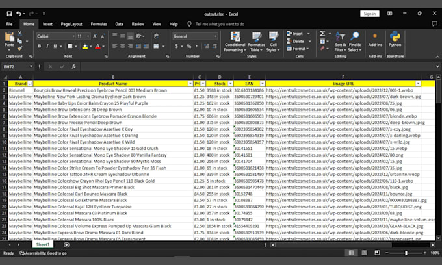Adjust the zoom slider handle
442x265 pixels.
[406, 253]
